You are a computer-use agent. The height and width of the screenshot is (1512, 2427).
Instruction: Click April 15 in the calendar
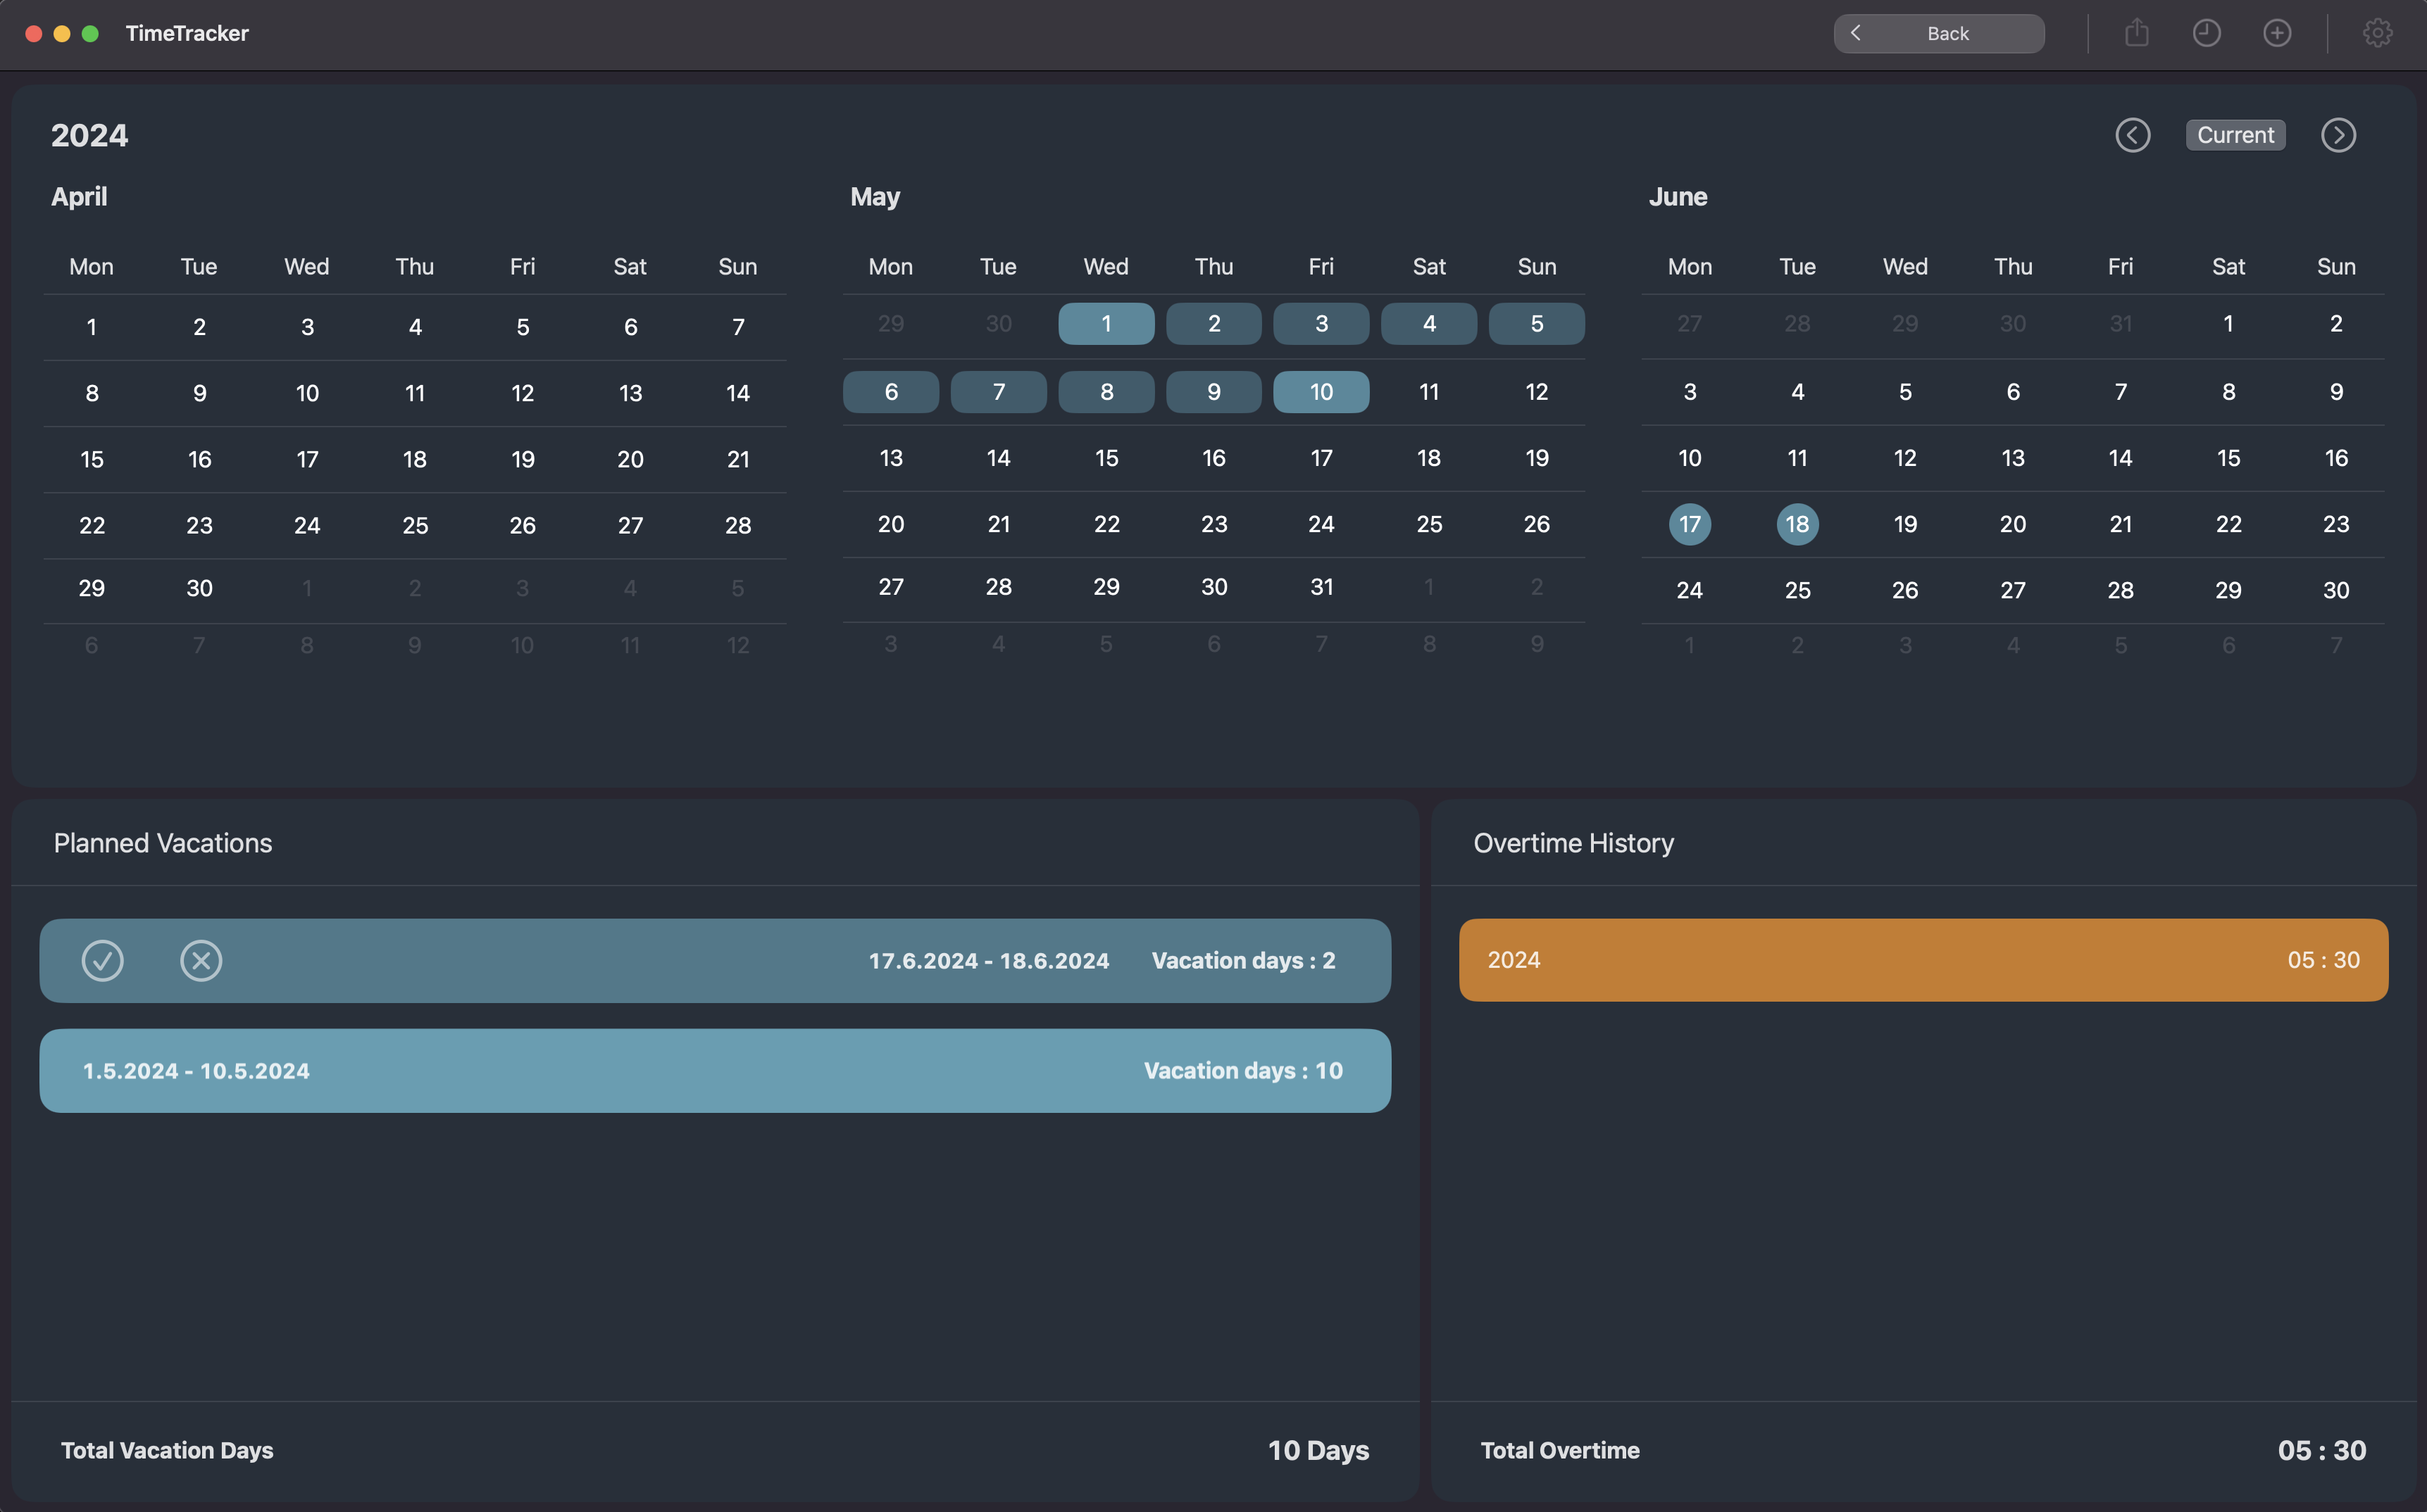click(92, 459)
